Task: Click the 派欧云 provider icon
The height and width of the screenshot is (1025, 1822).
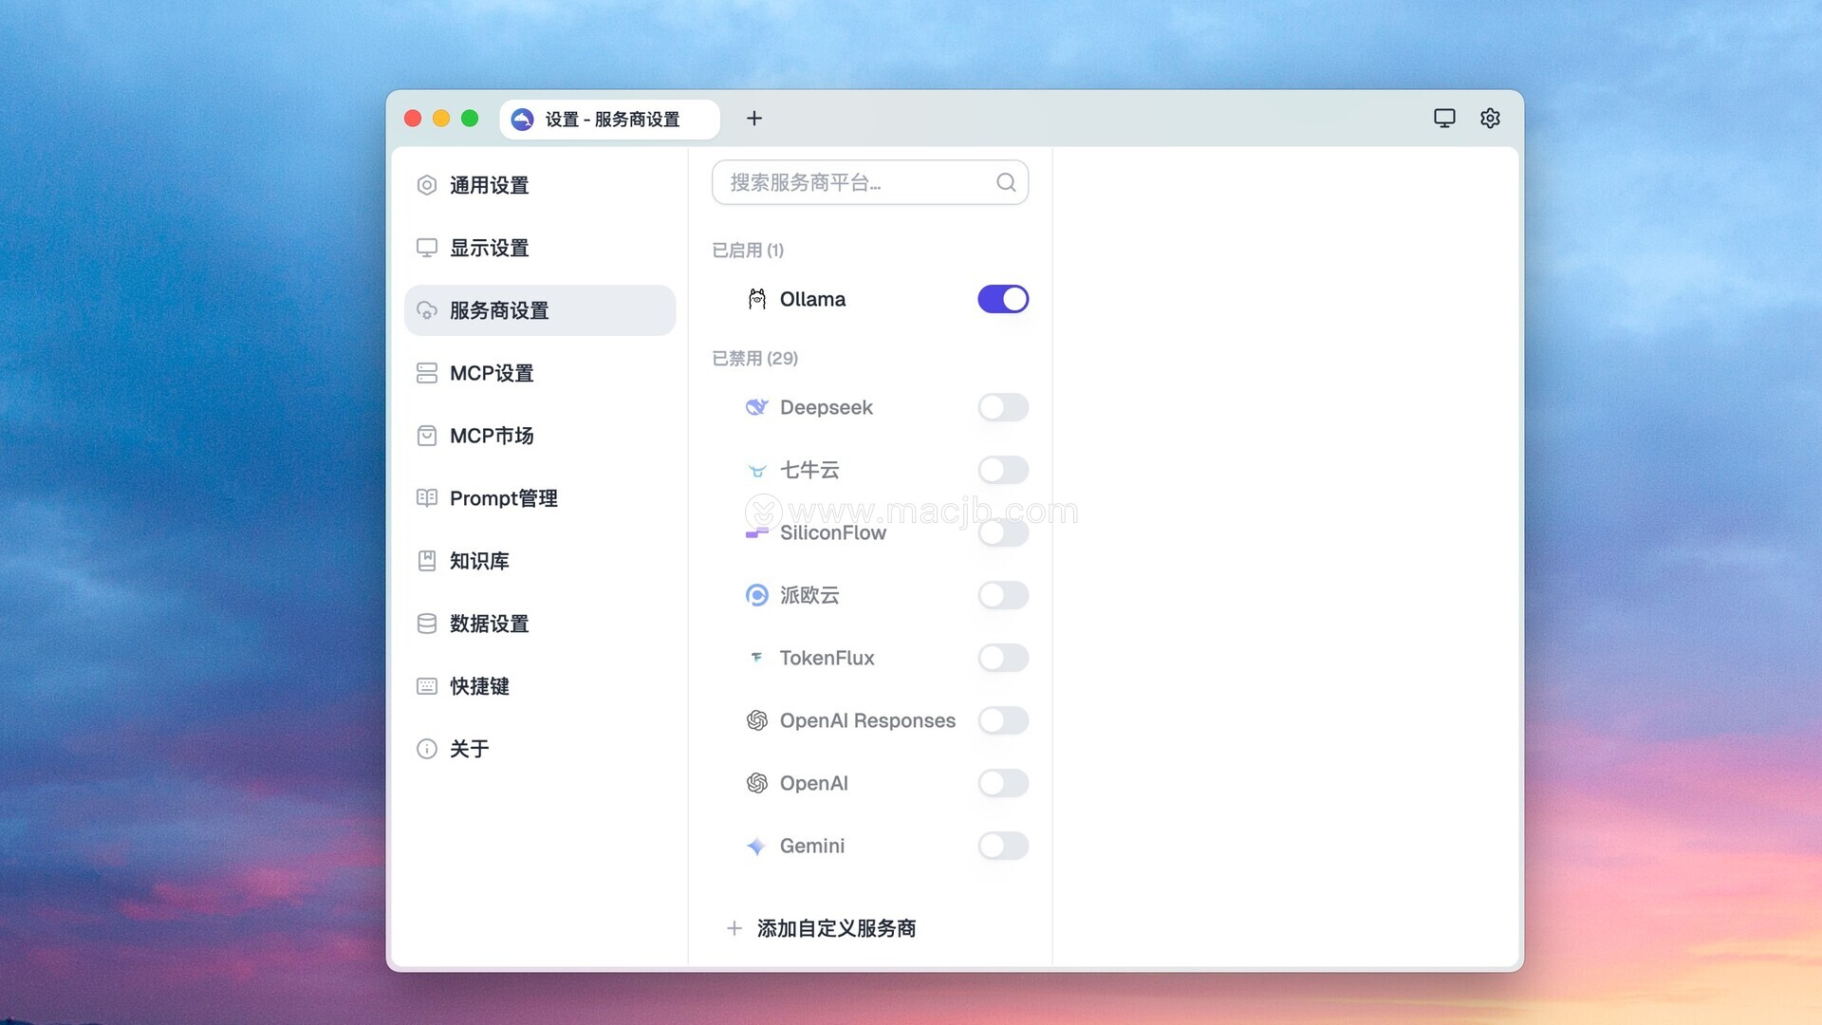Action: [x=756, y=596]
